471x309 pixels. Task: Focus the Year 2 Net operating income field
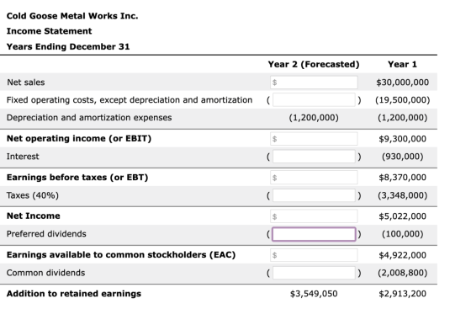pyautogui.click(x=314, y=139)
